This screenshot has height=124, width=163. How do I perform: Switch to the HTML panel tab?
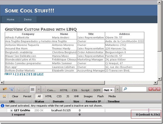coord(64,90)
